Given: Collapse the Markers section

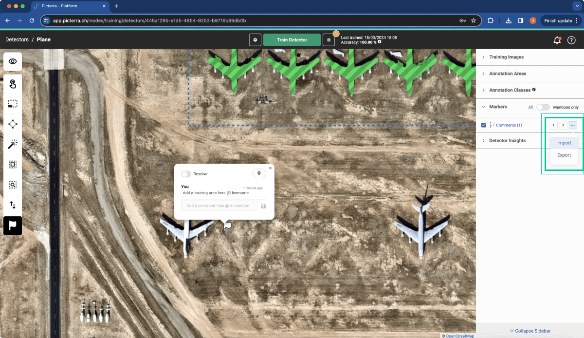Looking at the screenshot, I should 498,107.
